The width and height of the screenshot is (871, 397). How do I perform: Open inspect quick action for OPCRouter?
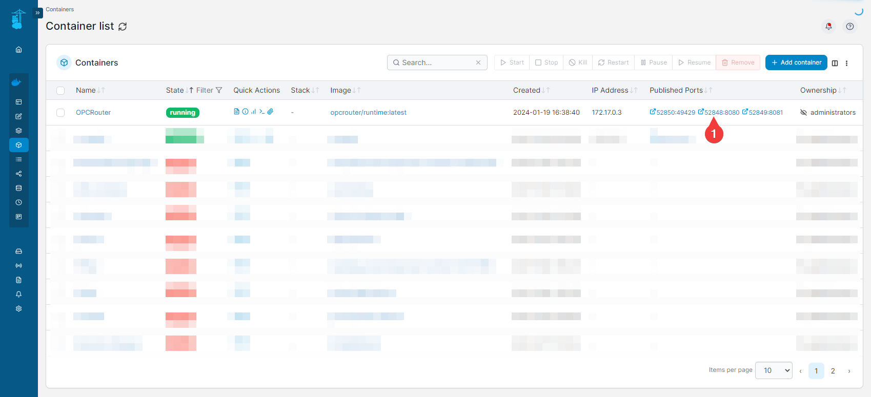pos(245,112)
